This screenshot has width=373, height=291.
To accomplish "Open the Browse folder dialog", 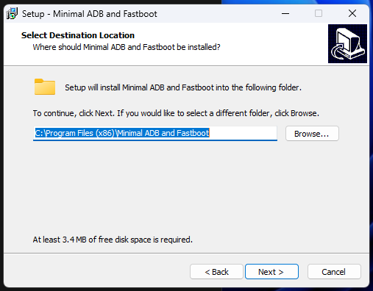I will 312,134.
